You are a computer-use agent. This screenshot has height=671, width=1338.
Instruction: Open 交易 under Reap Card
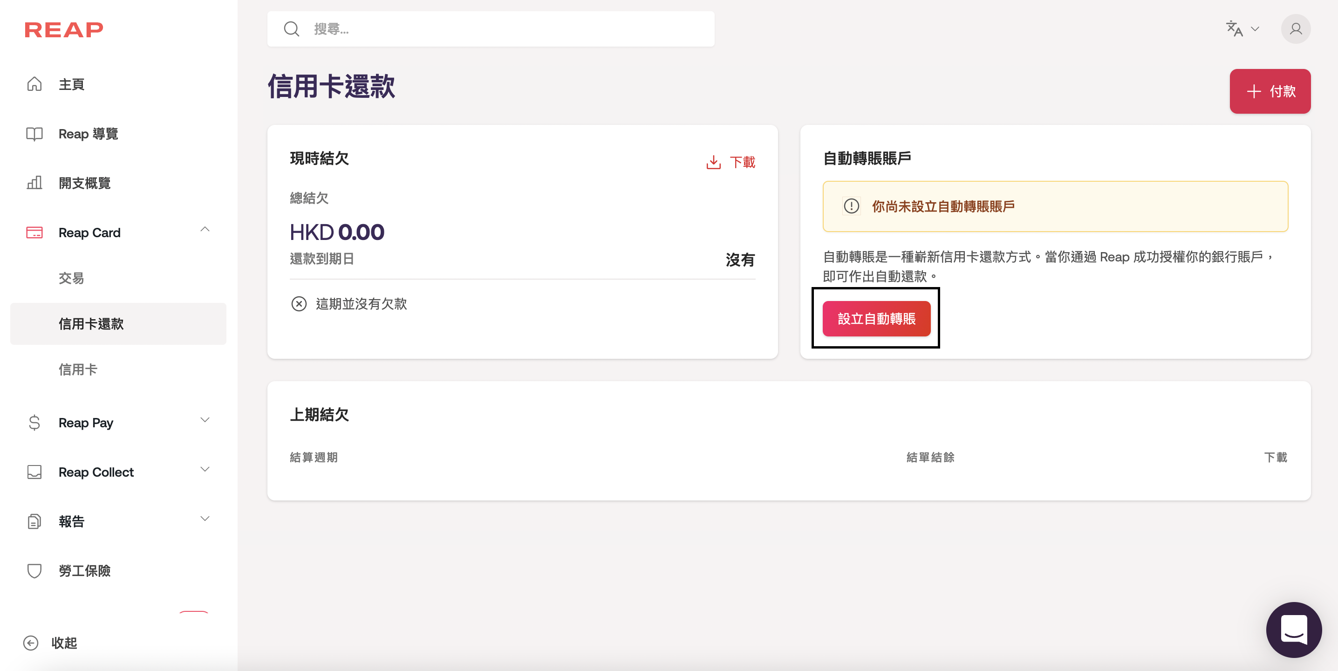pyautogui.click(x=71, y=278)
